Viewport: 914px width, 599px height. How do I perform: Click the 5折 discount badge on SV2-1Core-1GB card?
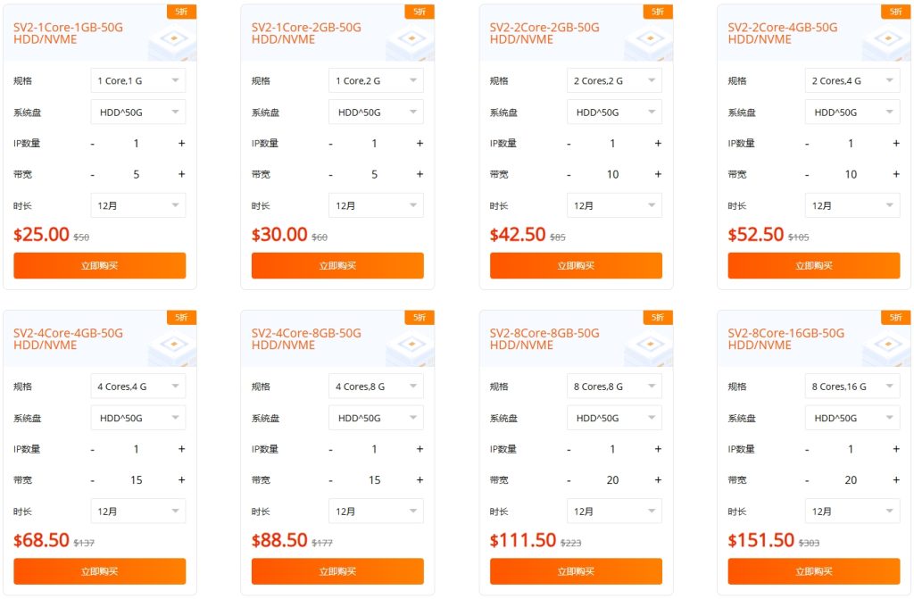[x=181, y=11]
